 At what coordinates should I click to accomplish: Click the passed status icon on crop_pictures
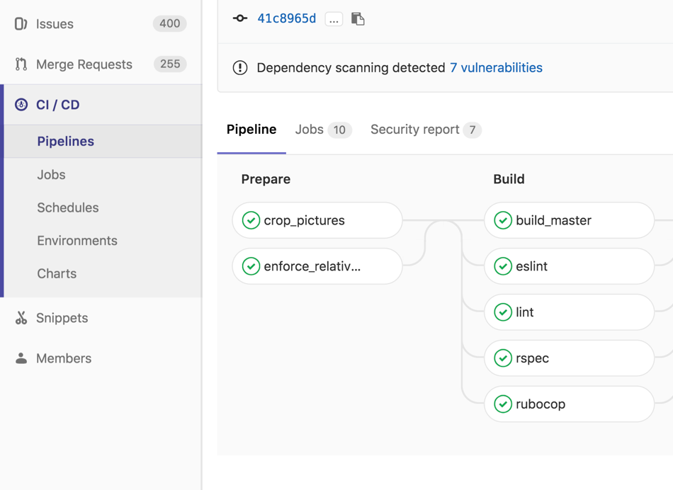(251, 220)
